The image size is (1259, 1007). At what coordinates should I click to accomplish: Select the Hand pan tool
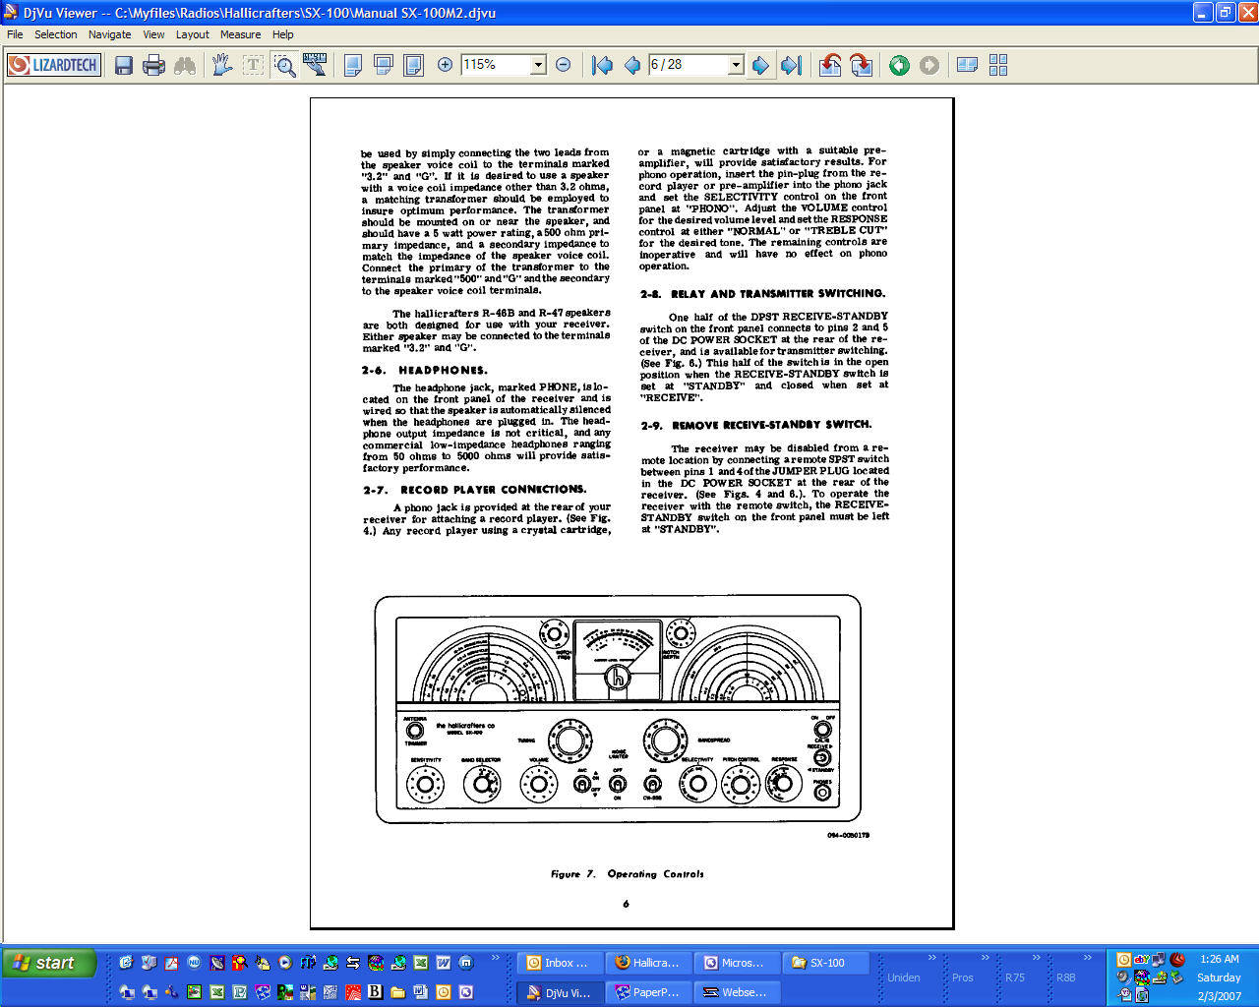222,65
